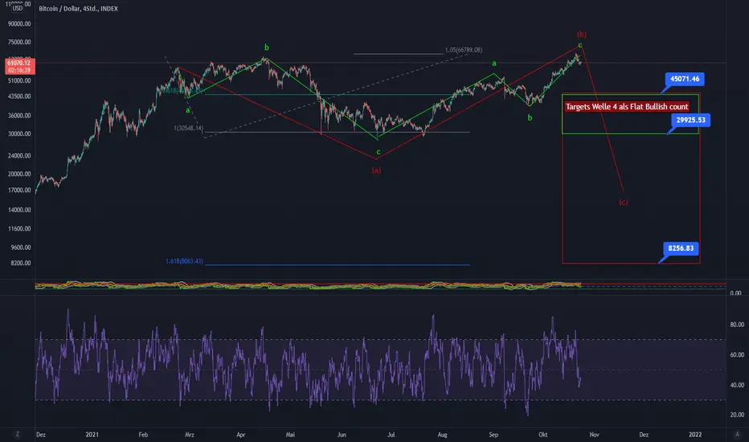Screen dimensions: 749x442
Task: Click the 9600.00 price scale label
Action: tap(20, 248)
